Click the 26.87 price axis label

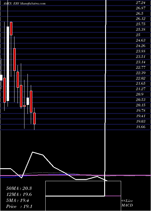click(x=141, y=8)
